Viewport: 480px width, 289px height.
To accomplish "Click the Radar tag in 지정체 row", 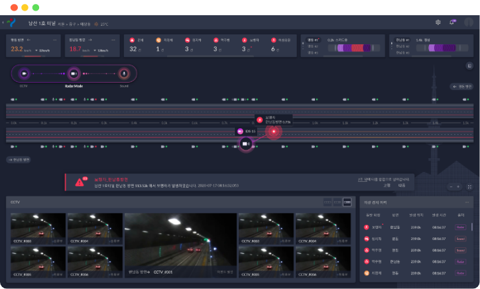I will (x=460, y=273).
